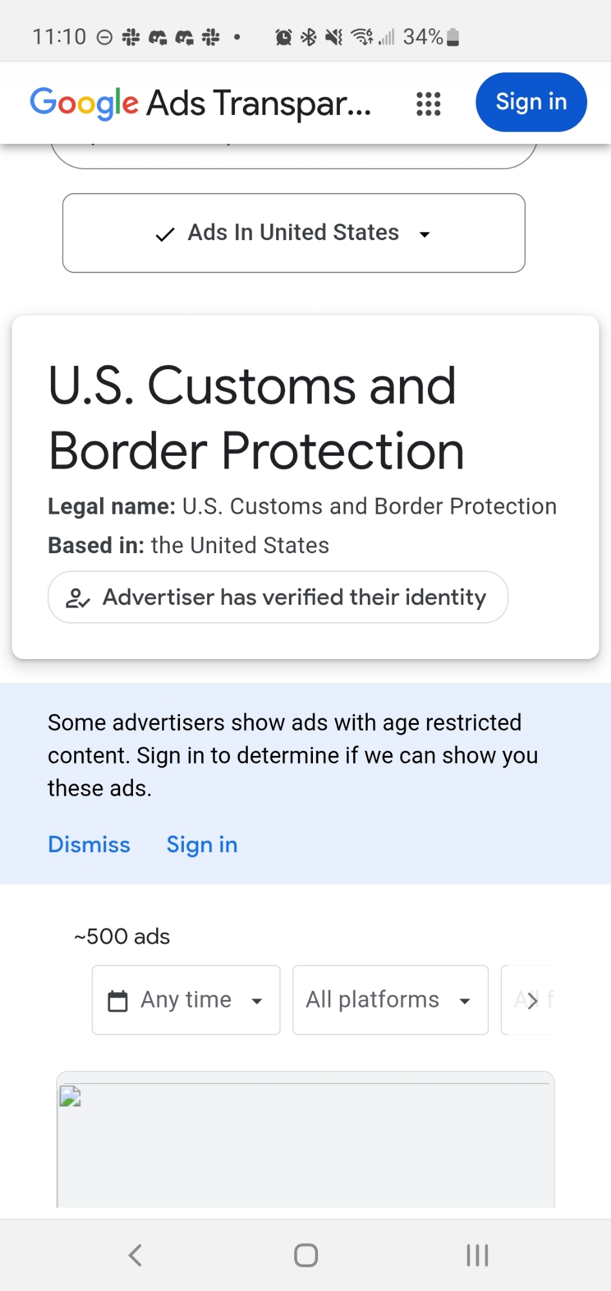Open Android recent apps icon
The image size is (611, 1291).
[x=477, y=1255]
